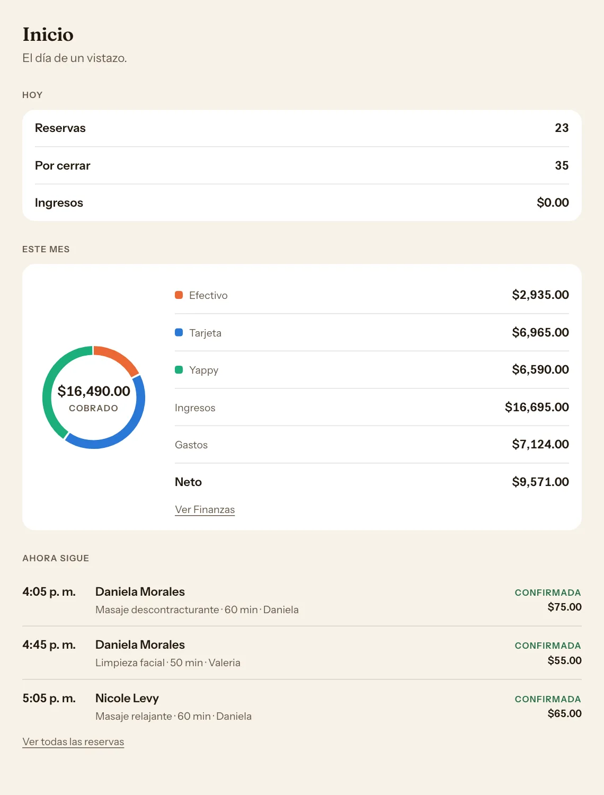
Task: Click the green Yappy color swatch
Action: tap(179, 369)
